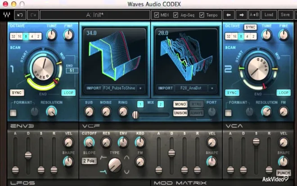Toggle LOOP button in oscillator 1 scan
The width and height of the screenshot is (297, 186).
point(68,93)
